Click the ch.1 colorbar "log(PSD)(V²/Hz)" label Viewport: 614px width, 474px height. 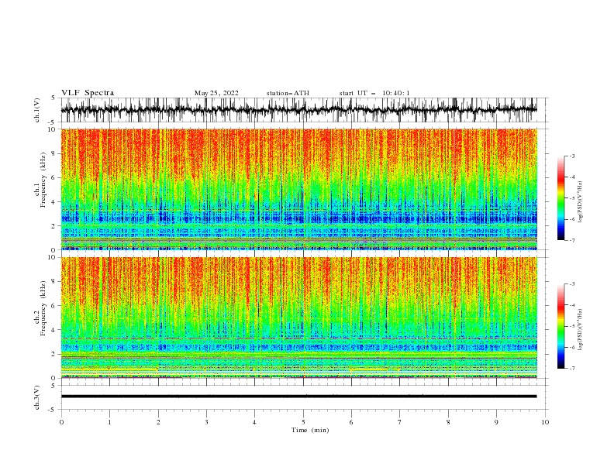coord(581,202)
